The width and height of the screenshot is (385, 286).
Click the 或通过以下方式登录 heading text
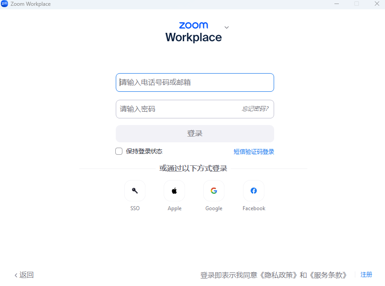pyautogui.click(x=193, y=168)
